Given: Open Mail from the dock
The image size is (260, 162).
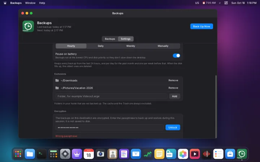Looking at the screenshot, I should coord(136,154).
